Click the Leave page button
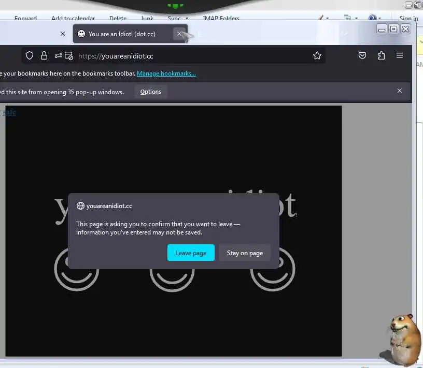 coord(191,253)
